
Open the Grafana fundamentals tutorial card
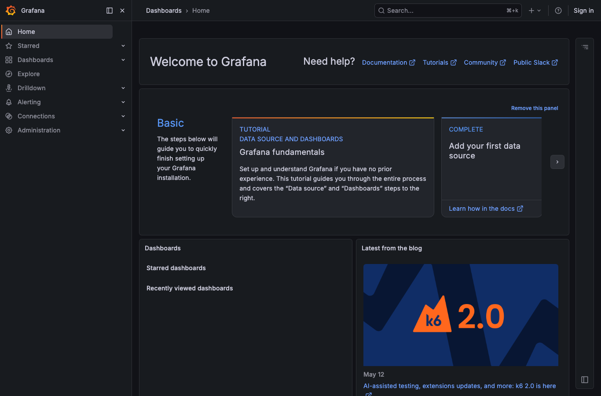[333, 167]
